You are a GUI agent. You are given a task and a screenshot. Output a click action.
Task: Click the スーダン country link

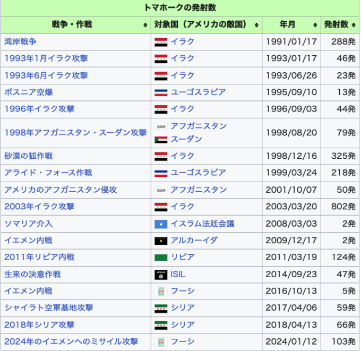coord(186,139)
